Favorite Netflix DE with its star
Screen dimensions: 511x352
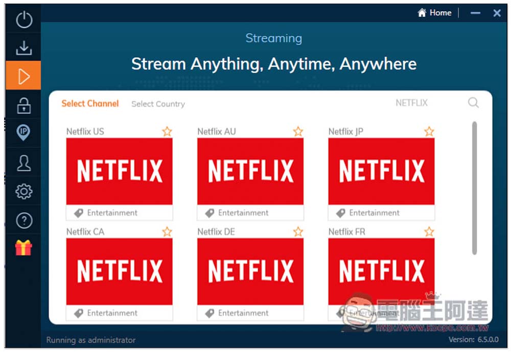coord(298,232)
